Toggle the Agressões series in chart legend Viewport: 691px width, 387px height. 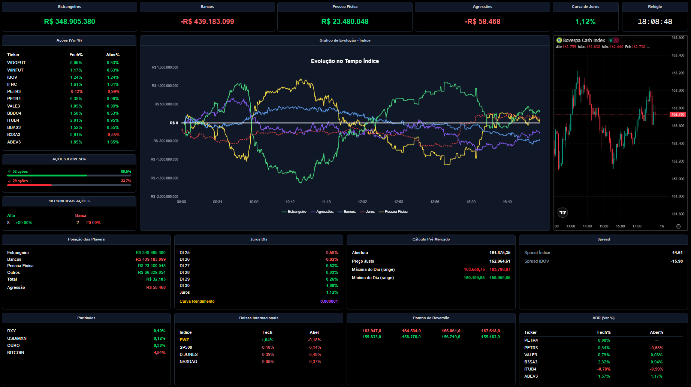(322, 212)
